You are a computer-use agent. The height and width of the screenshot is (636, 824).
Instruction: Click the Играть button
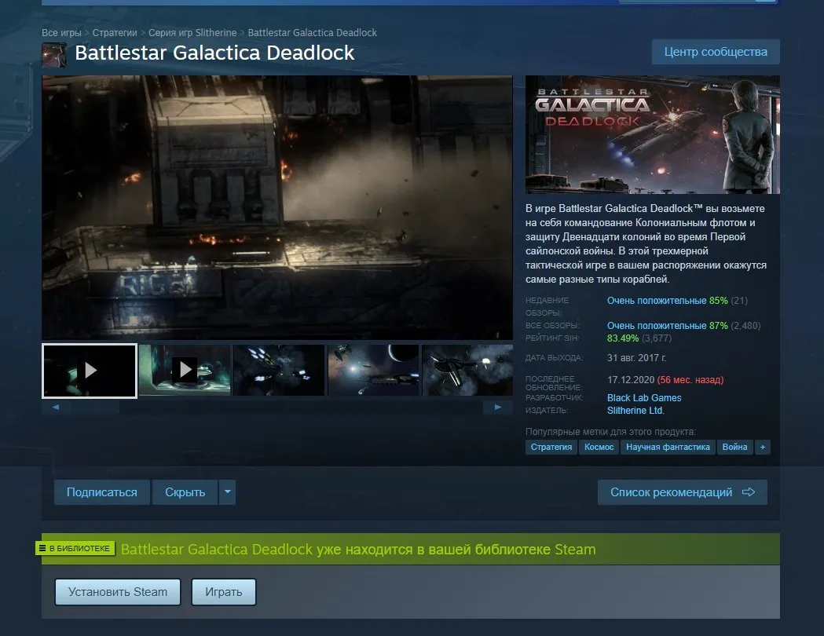click(224, 592)
